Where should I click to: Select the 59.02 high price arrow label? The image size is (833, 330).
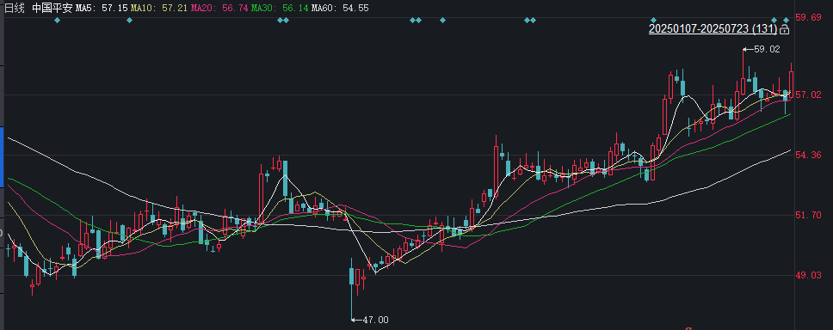[x=762, y=49]
